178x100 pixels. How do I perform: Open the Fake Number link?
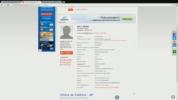click(x=67, y=60)
